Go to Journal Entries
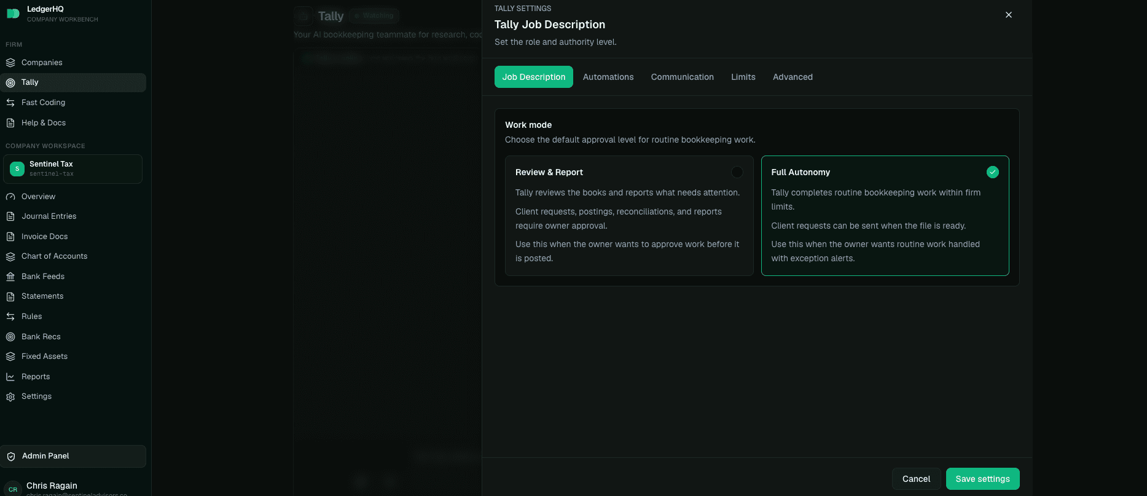1147x496 pixels. (73, 216)
